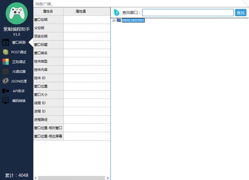Click the 属性名 column header
This screenshot has height=180, width=249.
[48, 11]
